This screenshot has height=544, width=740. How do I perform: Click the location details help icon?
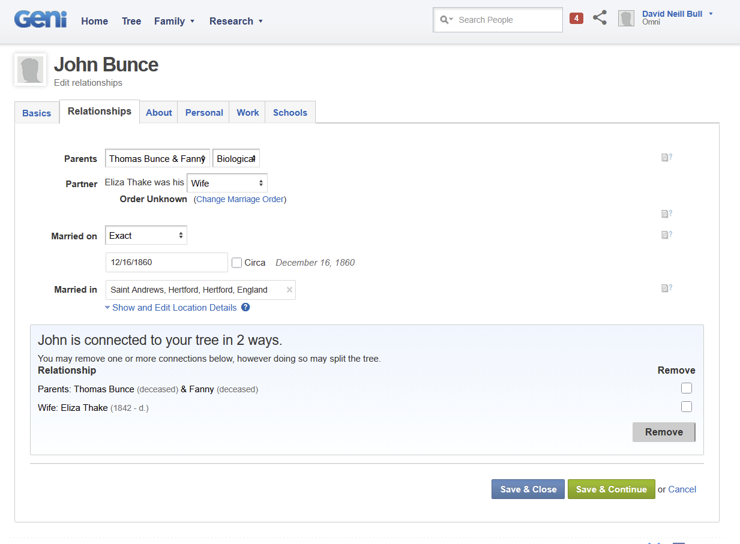(x=245, y=307)
